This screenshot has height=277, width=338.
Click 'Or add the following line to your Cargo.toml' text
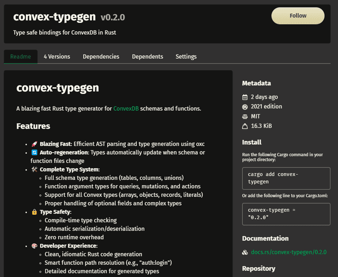point(285,196)
